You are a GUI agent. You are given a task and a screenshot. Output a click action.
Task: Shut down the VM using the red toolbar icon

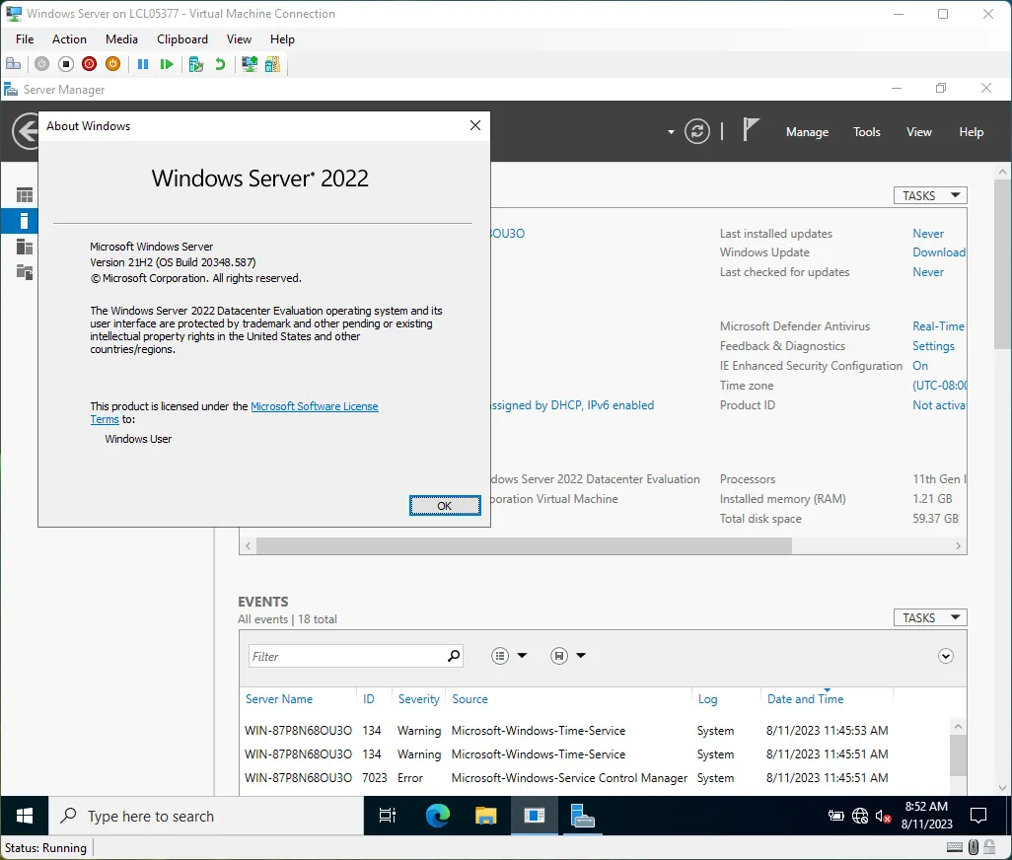tap(89, 63)
